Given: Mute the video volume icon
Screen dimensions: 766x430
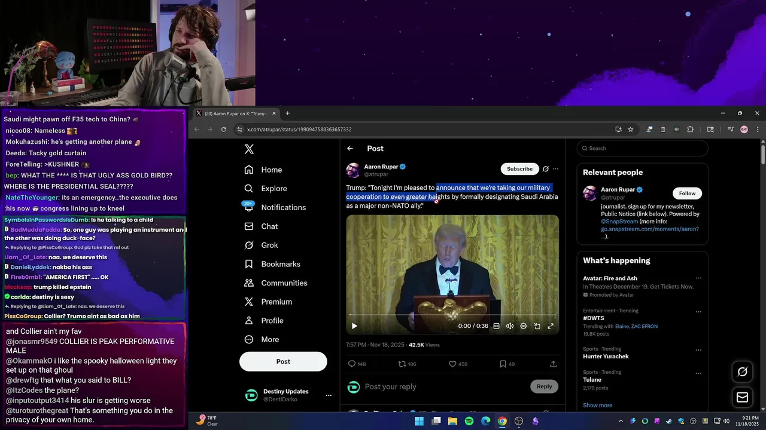Looking at the screenshot, I should pos(510,326).
